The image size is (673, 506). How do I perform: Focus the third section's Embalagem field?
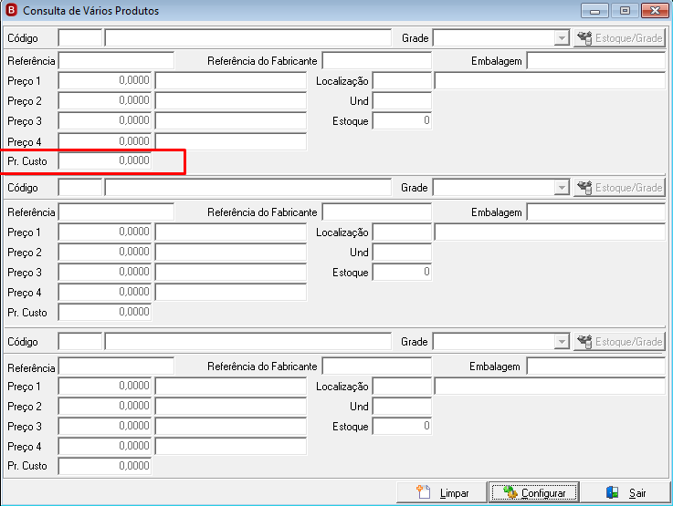[595, 367]
